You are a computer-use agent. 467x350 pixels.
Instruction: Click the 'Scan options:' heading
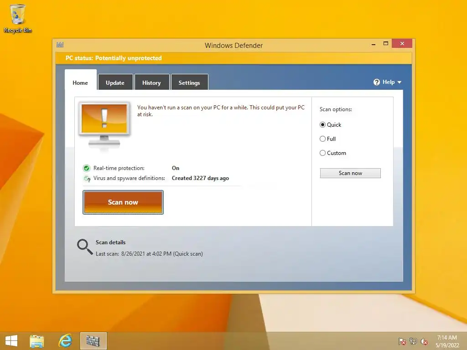coord(336,109)
